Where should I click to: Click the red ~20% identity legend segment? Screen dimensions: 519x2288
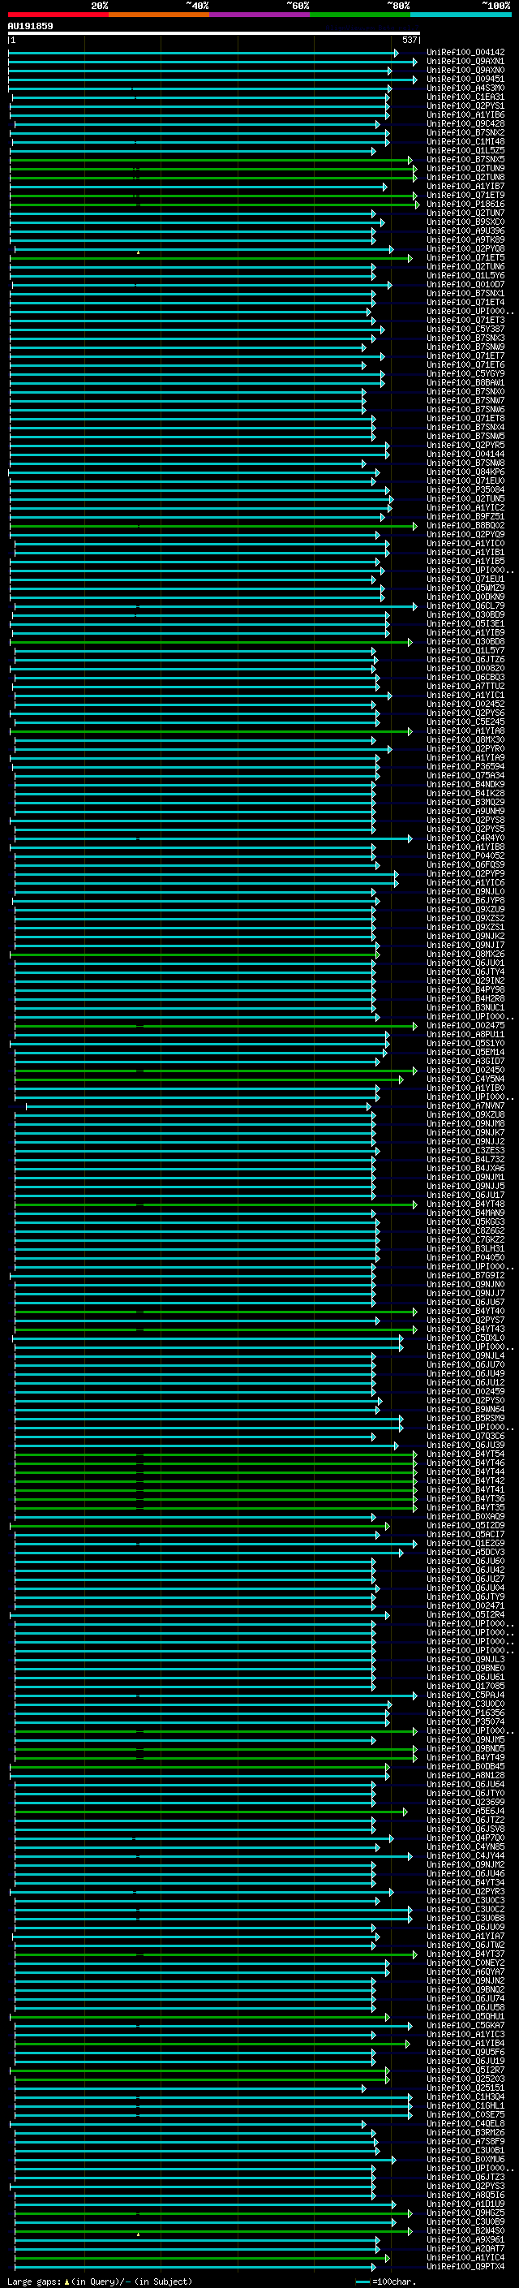click(58, 15)
